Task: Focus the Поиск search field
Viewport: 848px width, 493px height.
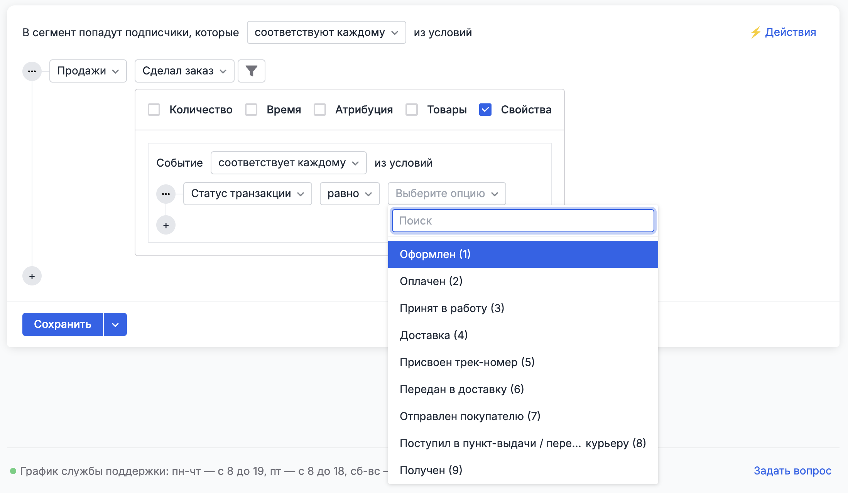Action: (523, 221)
